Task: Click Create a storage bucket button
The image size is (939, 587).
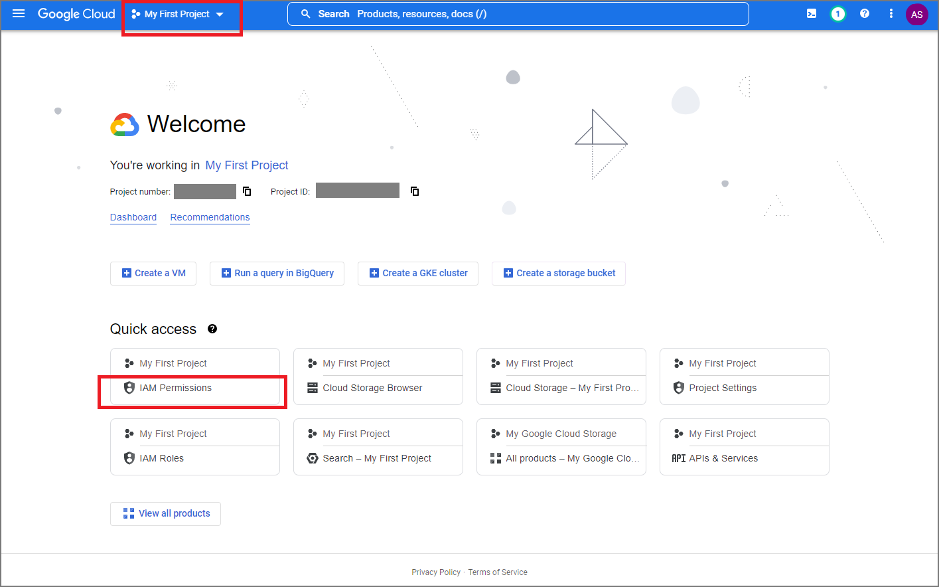Action: point(559,273)
